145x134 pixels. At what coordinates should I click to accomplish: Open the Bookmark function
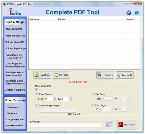(12, 113)
